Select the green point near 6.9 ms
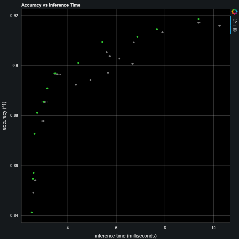Viewport: 239px width, 239px height. click(x=137, y=37)
